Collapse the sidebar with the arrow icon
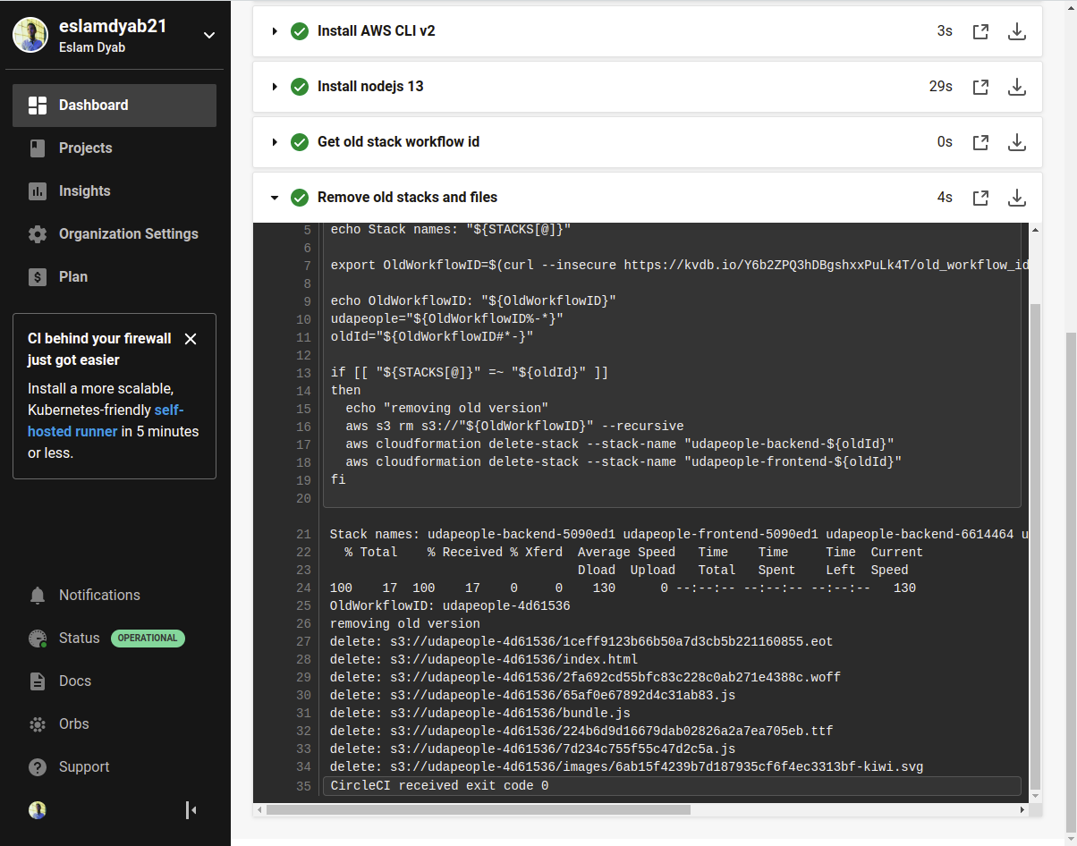 191,810
